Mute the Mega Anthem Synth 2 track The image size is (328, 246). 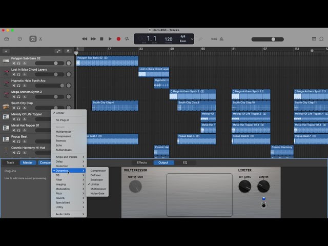tap(14, 97)
